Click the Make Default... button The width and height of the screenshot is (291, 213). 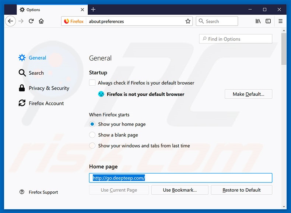249,94
